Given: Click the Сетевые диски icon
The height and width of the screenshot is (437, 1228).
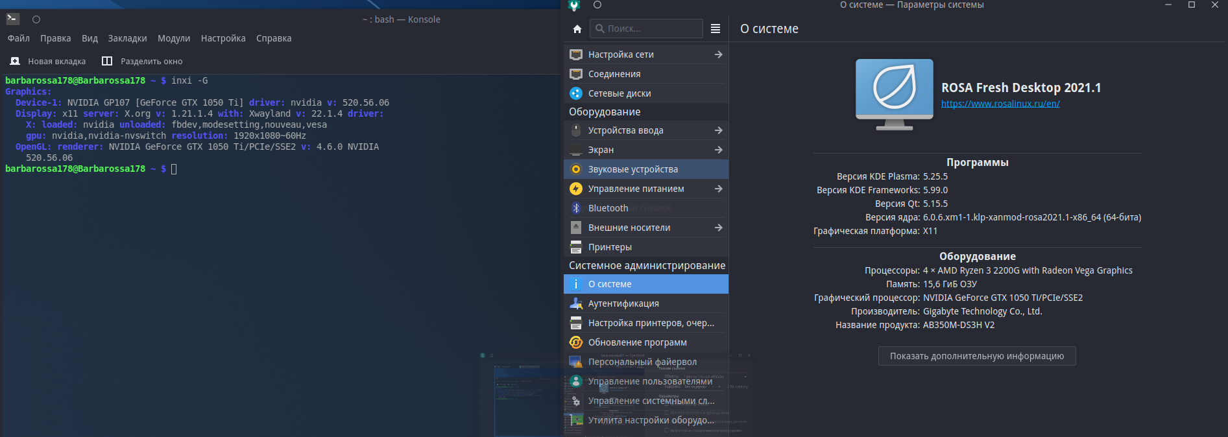Looking at the screenshot, I should coord(576,93).
